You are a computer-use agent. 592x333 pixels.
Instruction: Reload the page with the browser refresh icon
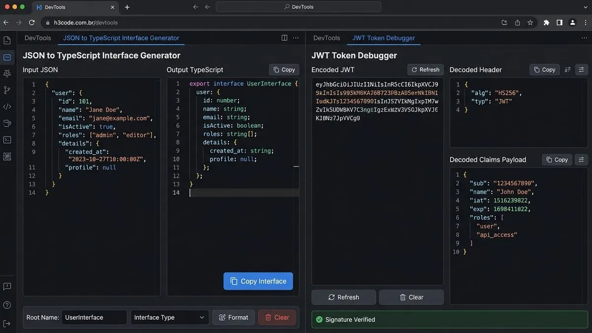(32, 23)
